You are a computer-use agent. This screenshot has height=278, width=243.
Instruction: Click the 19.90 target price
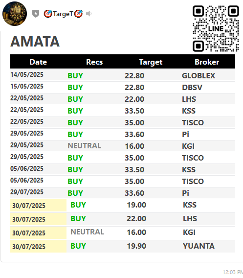click(136, 246)
